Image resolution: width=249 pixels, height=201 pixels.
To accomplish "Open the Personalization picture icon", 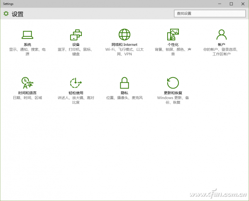I will click(x=173, y=34).
